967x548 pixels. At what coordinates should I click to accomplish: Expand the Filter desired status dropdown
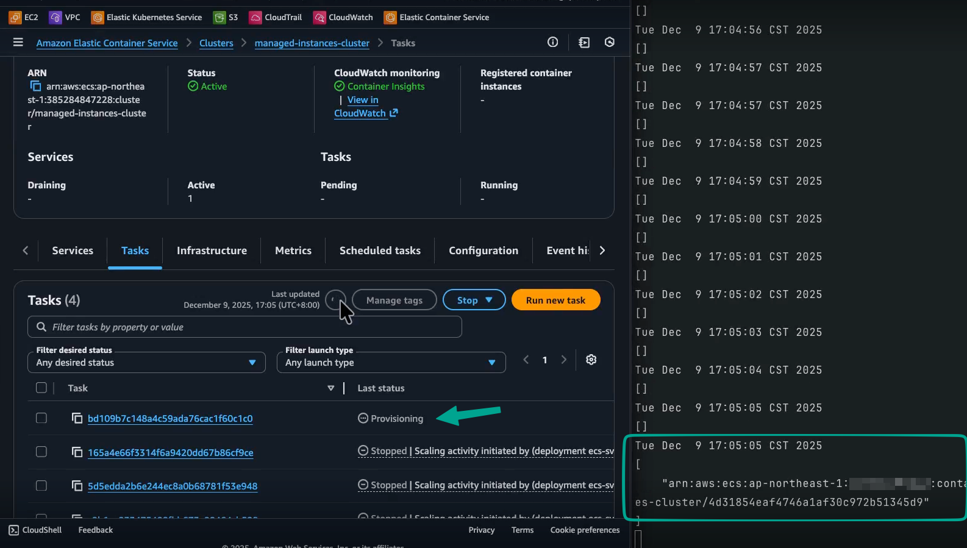[146, 363]
